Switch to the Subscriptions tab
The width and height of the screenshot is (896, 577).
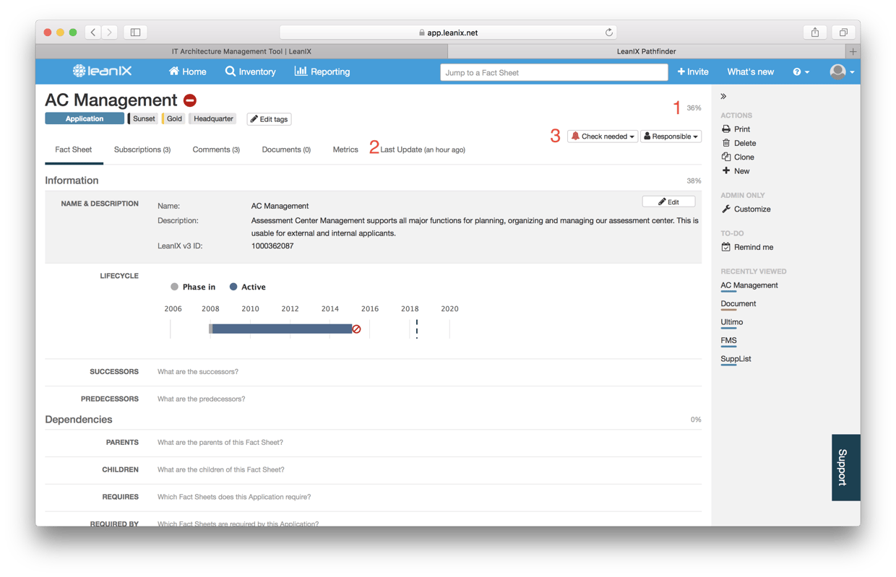[142, 149]
